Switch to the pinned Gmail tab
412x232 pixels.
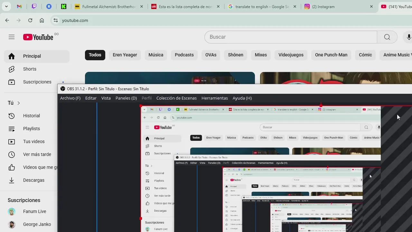[19, 6]
